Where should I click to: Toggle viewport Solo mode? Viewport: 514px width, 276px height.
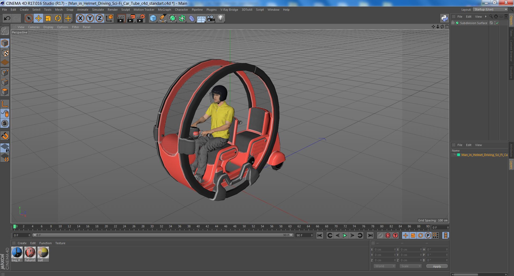[5, 123]
